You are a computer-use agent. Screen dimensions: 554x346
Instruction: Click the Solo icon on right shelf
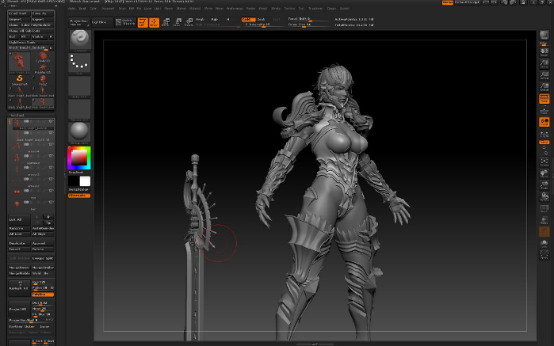(544, 243)
